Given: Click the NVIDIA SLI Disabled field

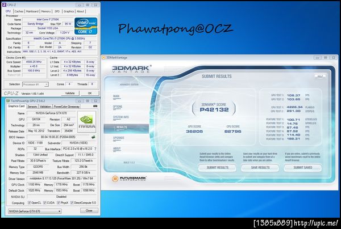Looking at the screenshot, I should pos(61,197).
